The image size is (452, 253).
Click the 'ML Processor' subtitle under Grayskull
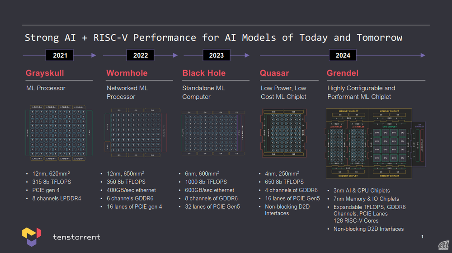[46, 88]
